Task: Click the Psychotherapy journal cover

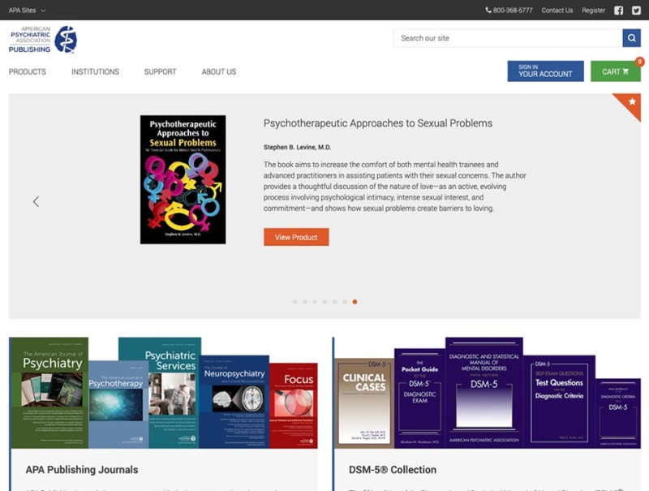Action: 118,404
